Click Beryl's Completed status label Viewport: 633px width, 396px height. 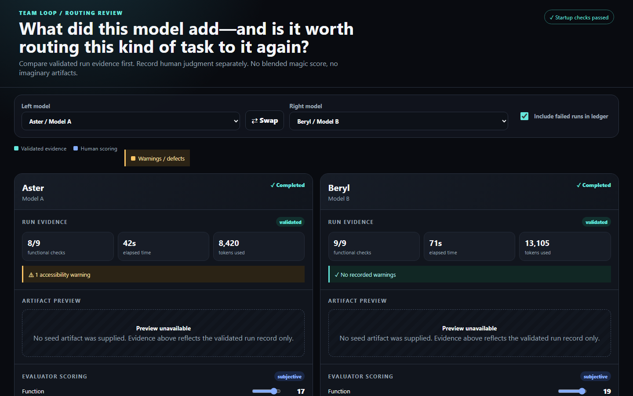[x=593, y=185]
